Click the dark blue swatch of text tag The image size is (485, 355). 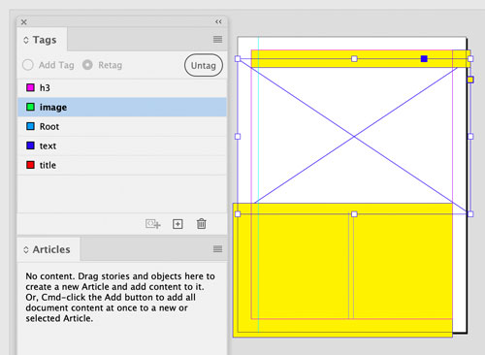point(30,145)
